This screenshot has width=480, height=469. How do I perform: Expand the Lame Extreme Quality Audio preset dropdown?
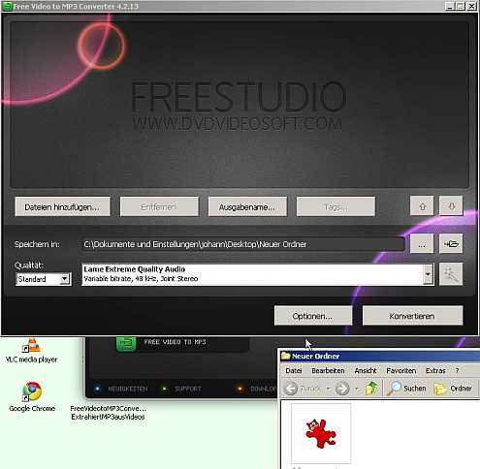[x=428, y=274]
